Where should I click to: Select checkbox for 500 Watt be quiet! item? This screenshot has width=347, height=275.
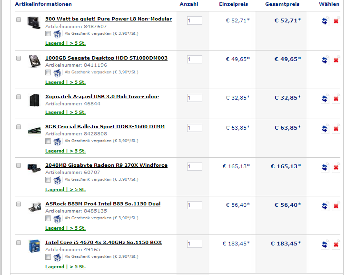(19, 20)
